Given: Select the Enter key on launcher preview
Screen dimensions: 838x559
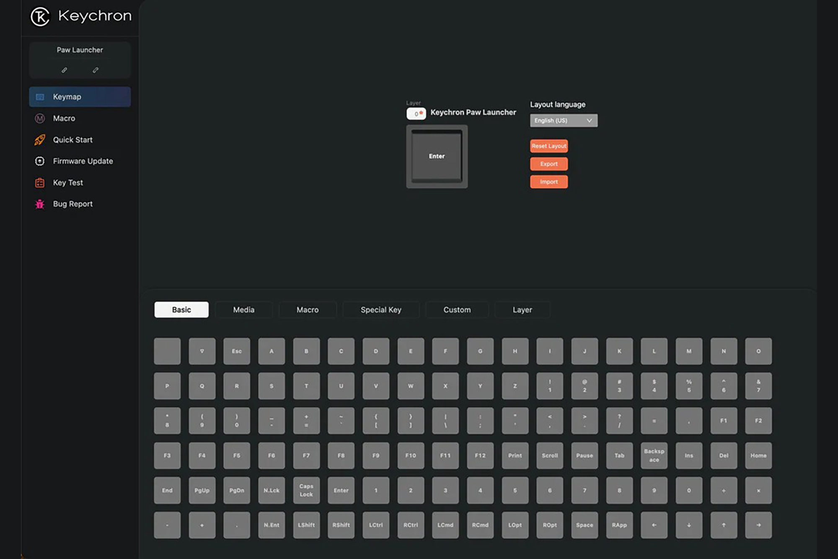Looking at the screenshot, I should (437, 156).
